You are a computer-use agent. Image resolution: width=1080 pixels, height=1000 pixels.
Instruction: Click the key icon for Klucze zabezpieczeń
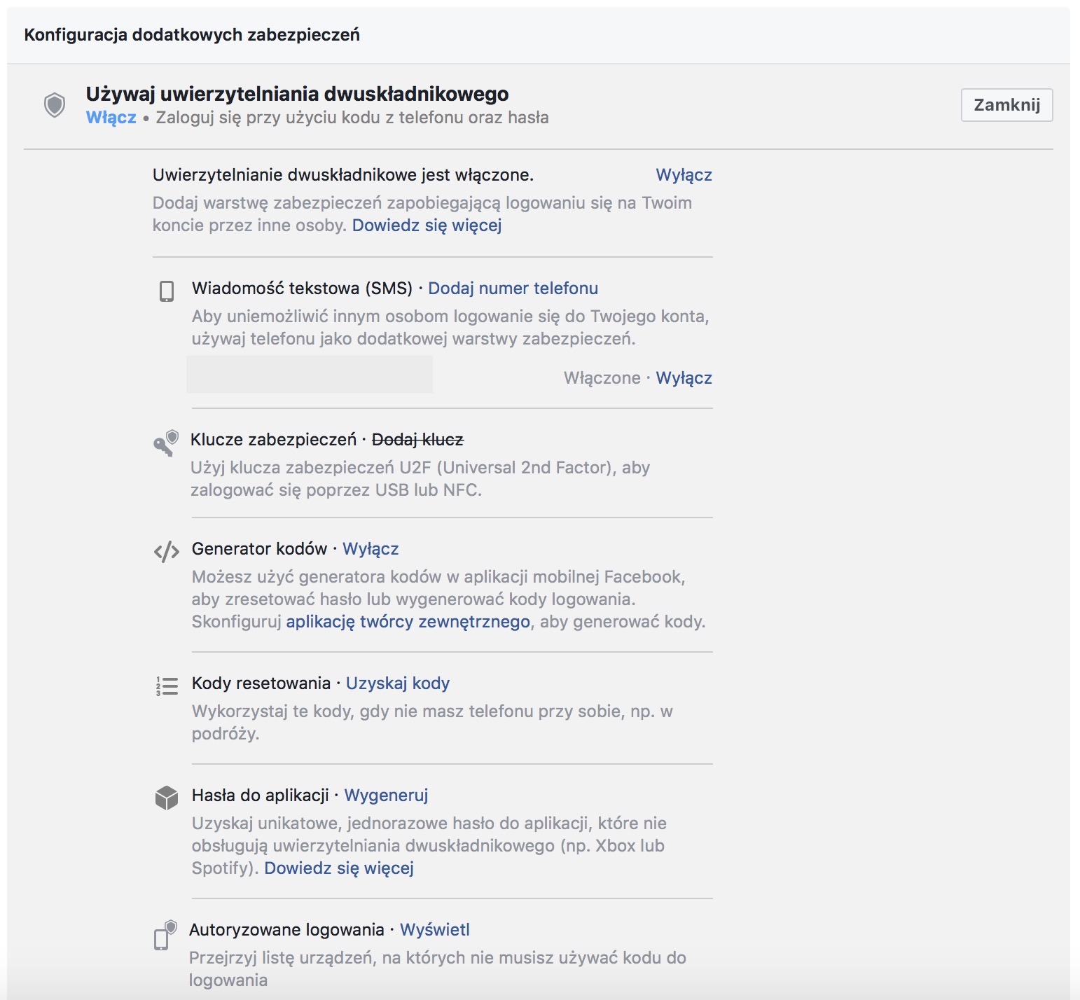(x=167, y=443)
